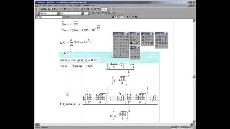This screenshot has width=230, height=129.
Task: Set text alignment to right
Action: [x=109, y=13]
